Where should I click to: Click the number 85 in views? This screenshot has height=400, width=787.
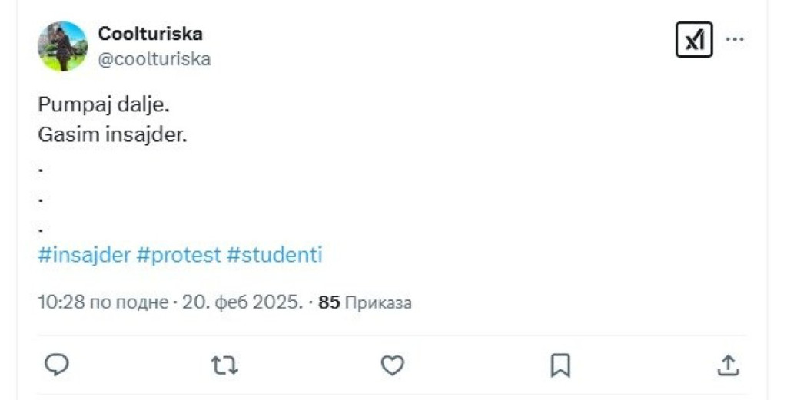329,302
